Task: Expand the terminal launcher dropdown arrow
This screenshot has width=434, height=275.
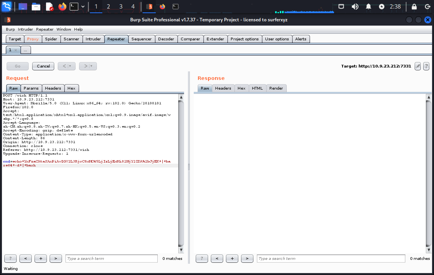Action: tap(83, 7)
